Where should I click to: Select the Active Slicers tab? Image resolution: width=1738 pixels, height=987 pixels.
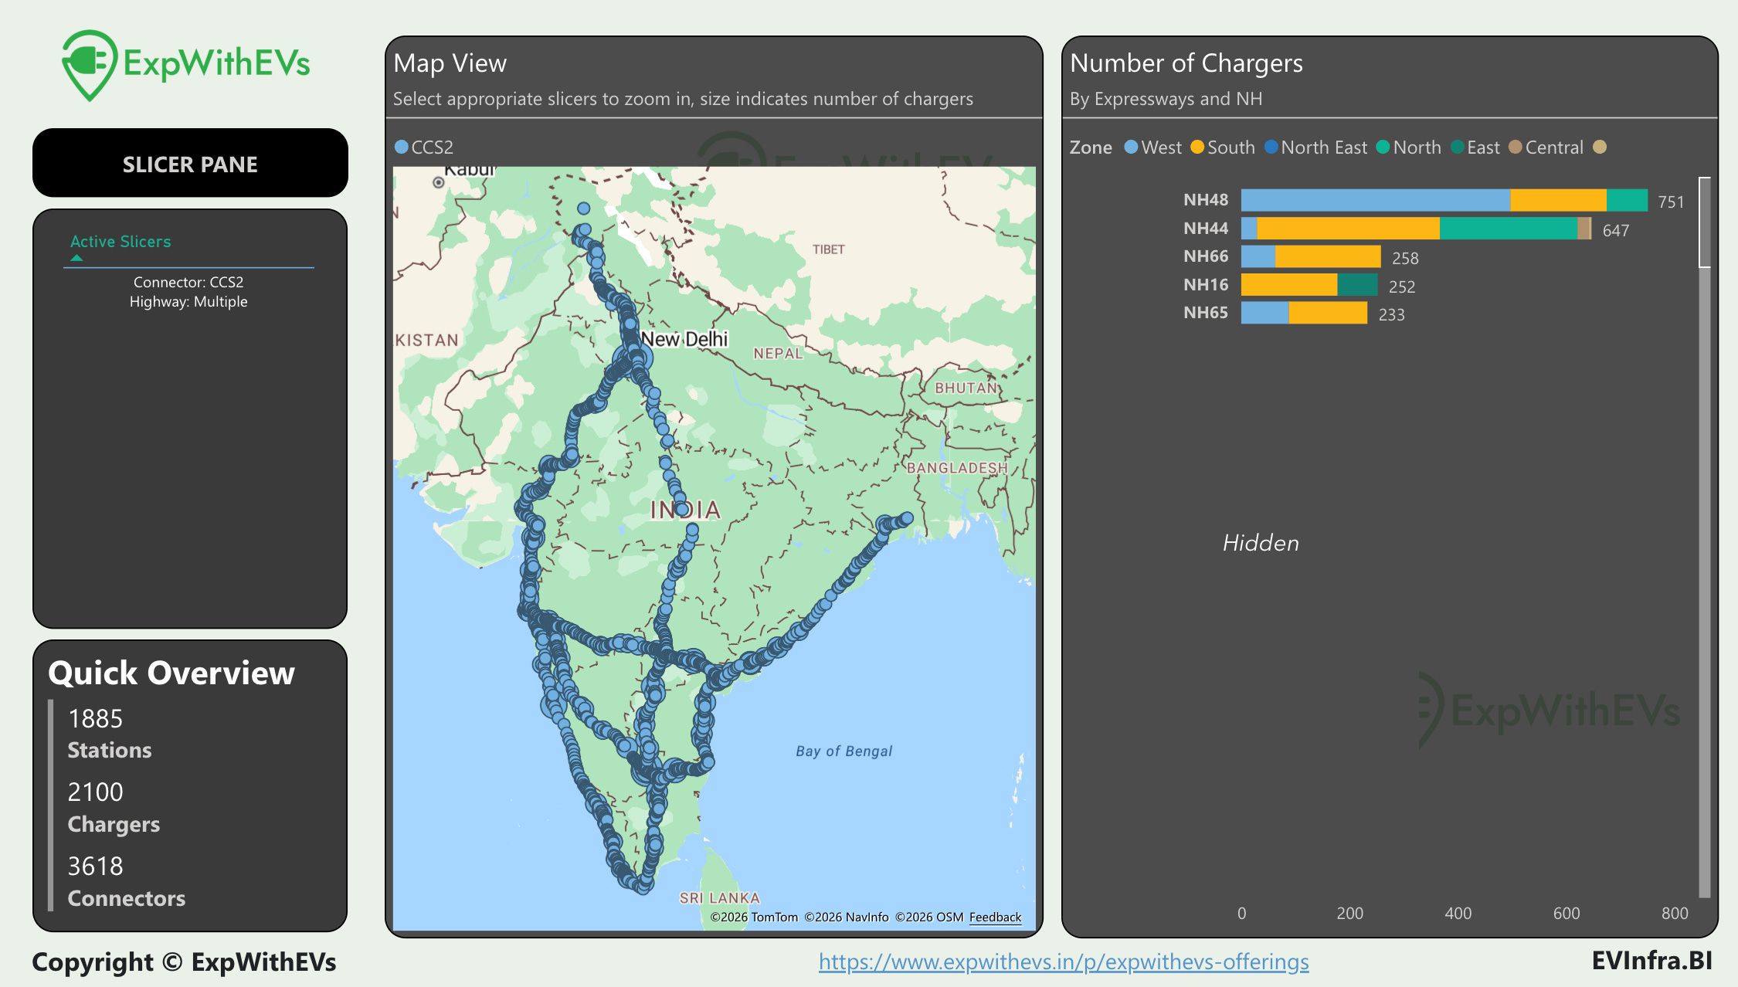(x=121, y=242)
